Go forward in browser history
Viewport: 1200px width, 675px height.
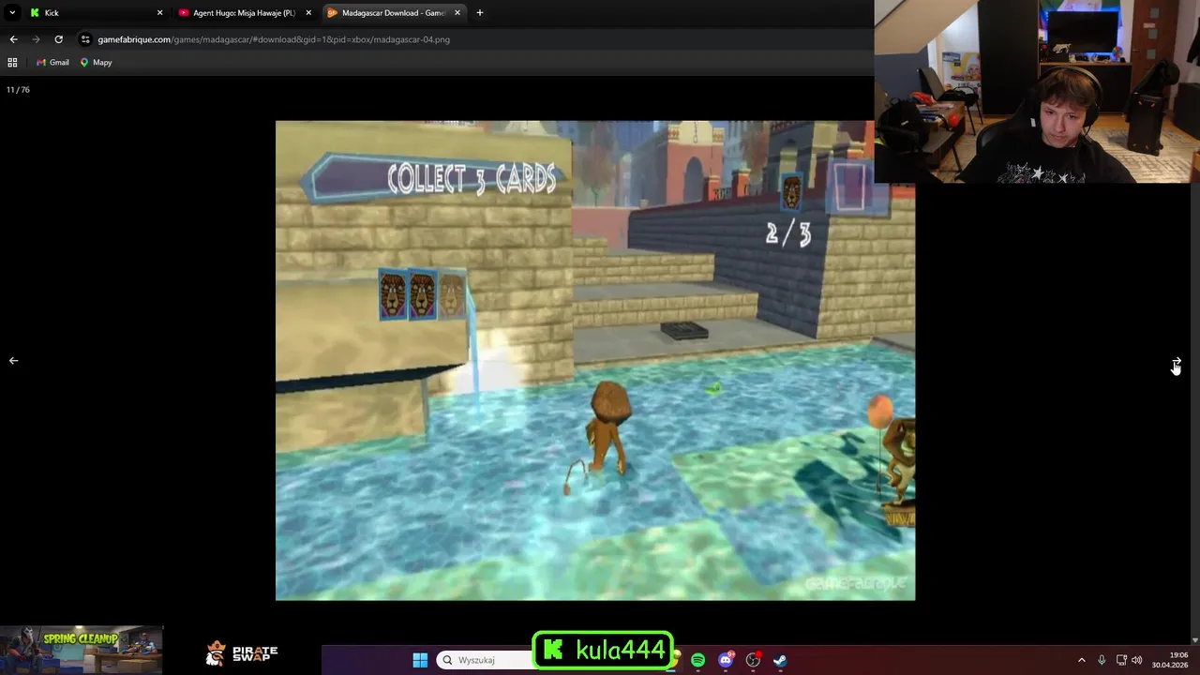pos(36,39)
